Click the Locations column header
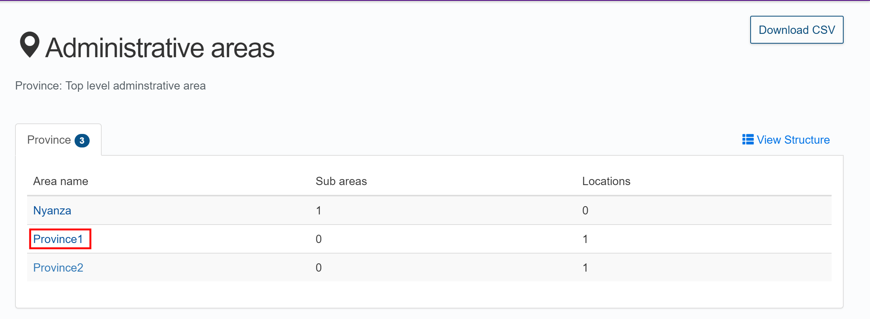 tap(606, 181)
